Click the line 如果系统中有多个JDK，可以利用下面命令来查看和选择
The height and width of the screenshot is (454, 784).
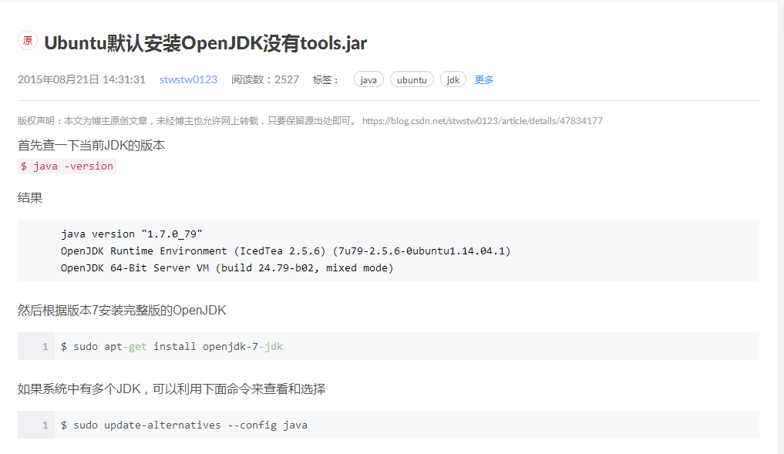point(171,388)
